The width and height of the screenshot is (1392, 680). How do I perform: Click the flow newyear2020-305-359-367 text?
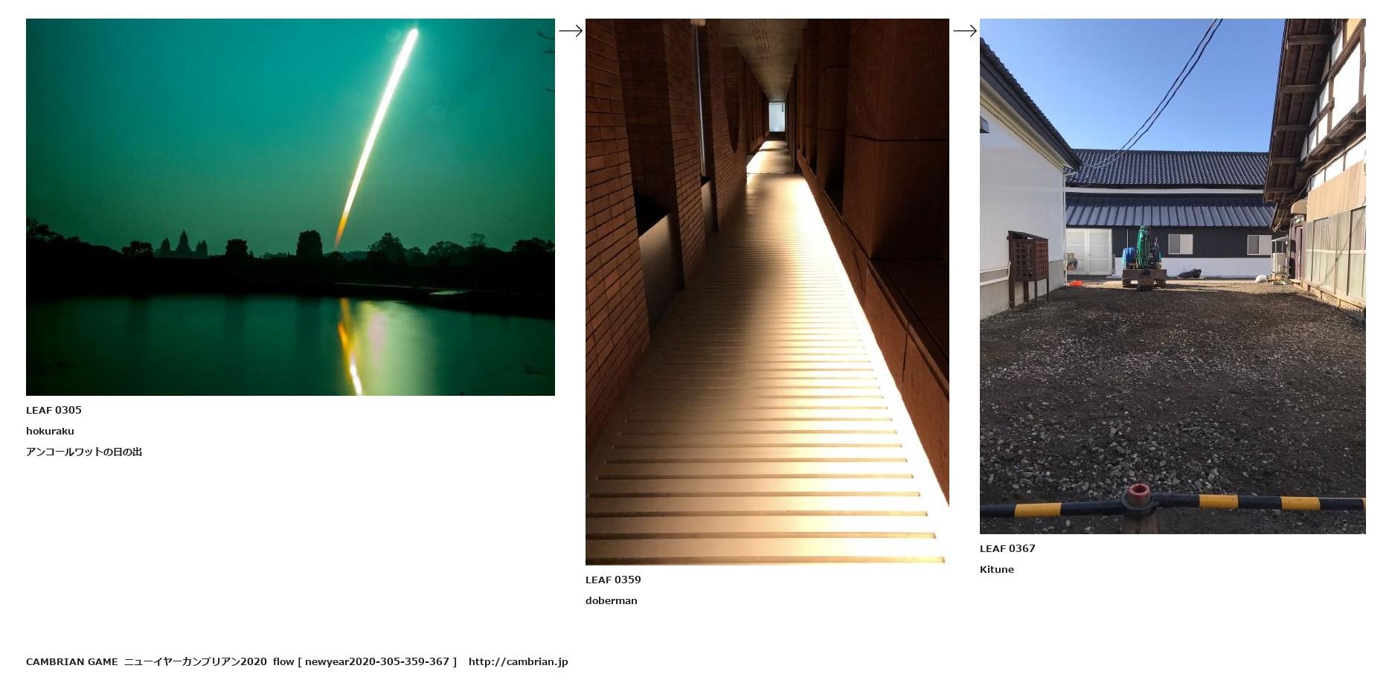point(365,661)
